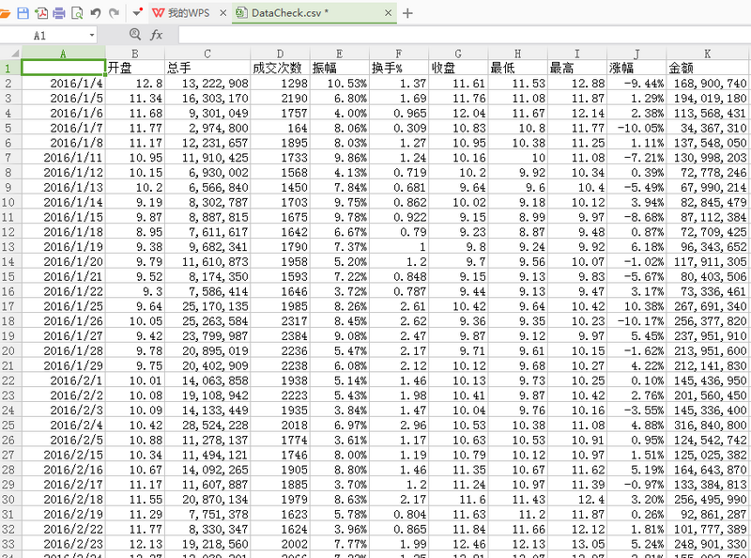Click the Export to PDF icon
This screenshot has height=558, width=751.
pyautogui.click(x=41, y=13)
